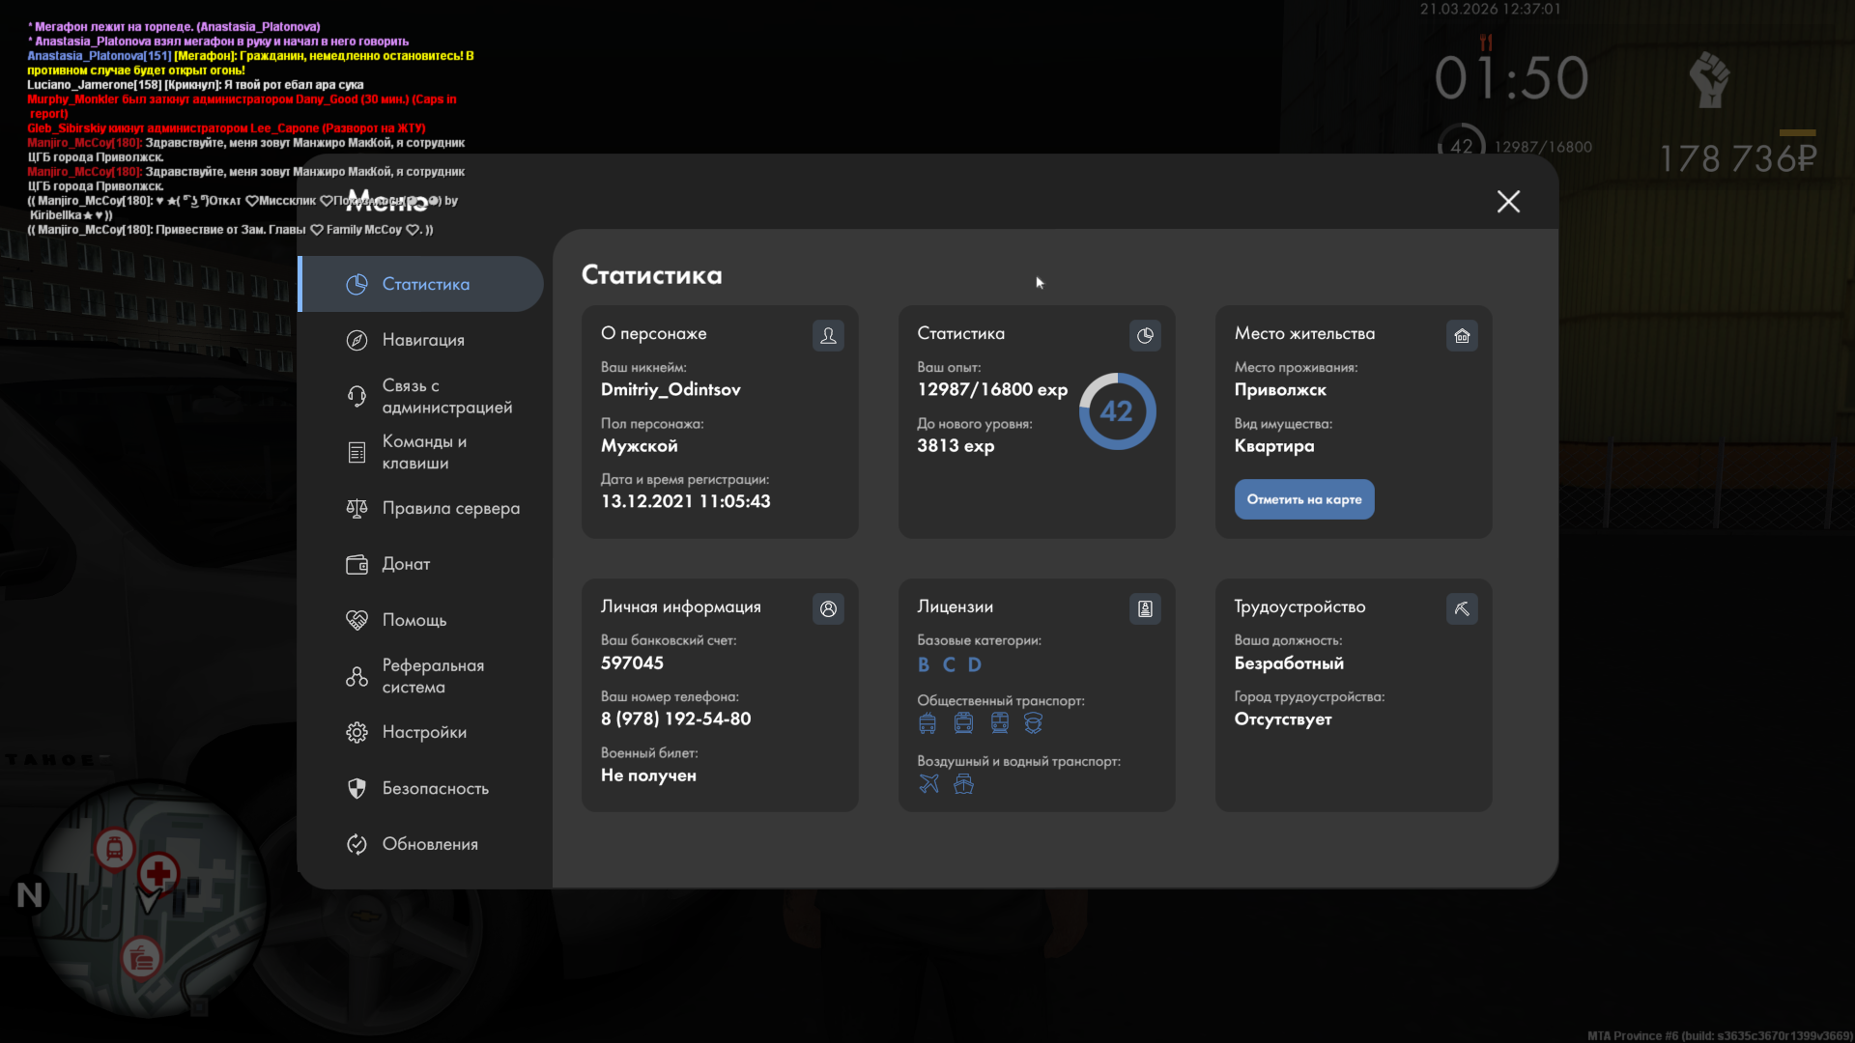The height and width of the screenshot is (1043, 1855).
Task: Click the pie chart icon in Статистика card
Action: (x=1145, y=335)
